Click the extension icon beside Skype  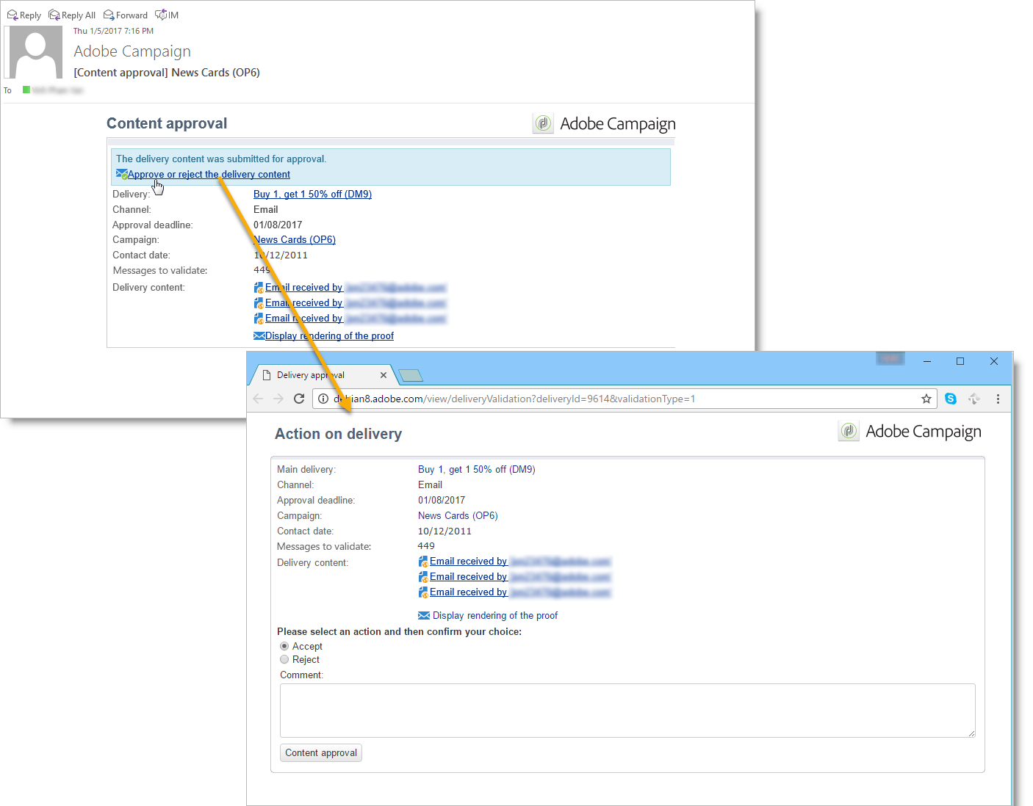point(974,399)
